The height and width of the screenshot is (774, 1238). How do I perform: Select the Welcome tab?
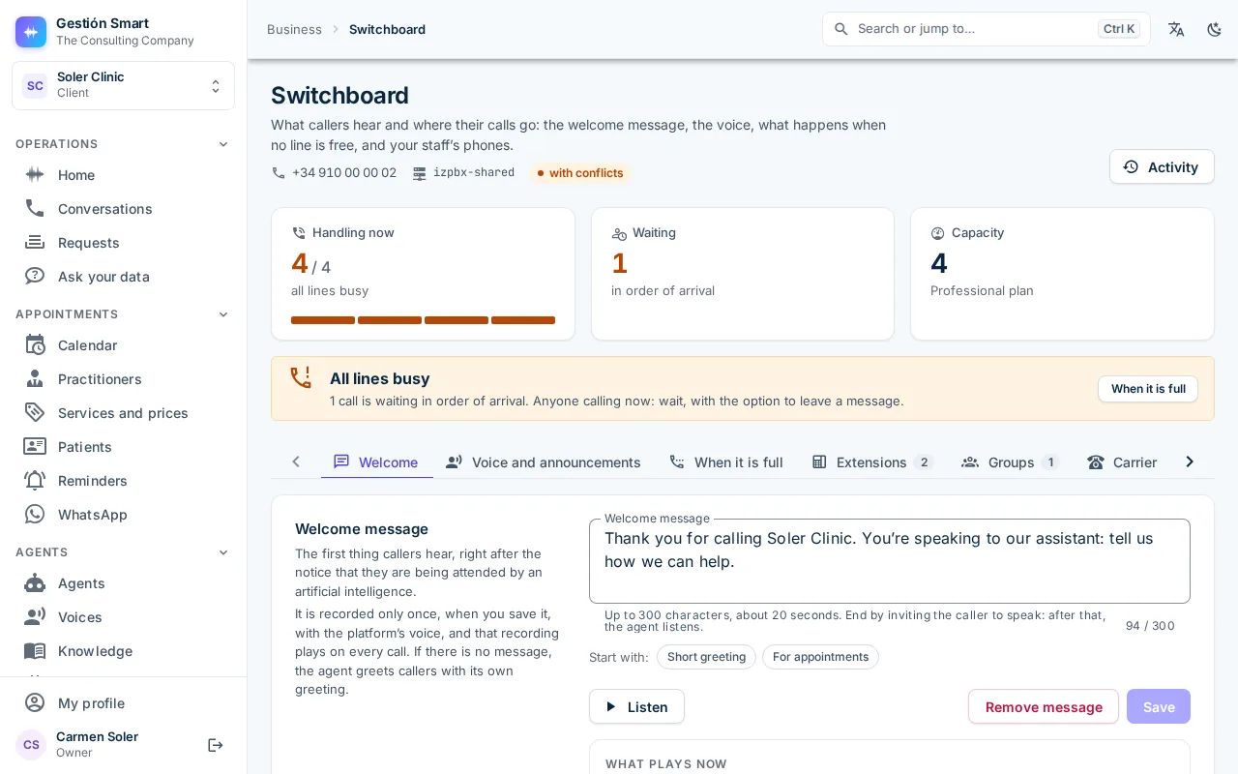click(x=376, y=462)
